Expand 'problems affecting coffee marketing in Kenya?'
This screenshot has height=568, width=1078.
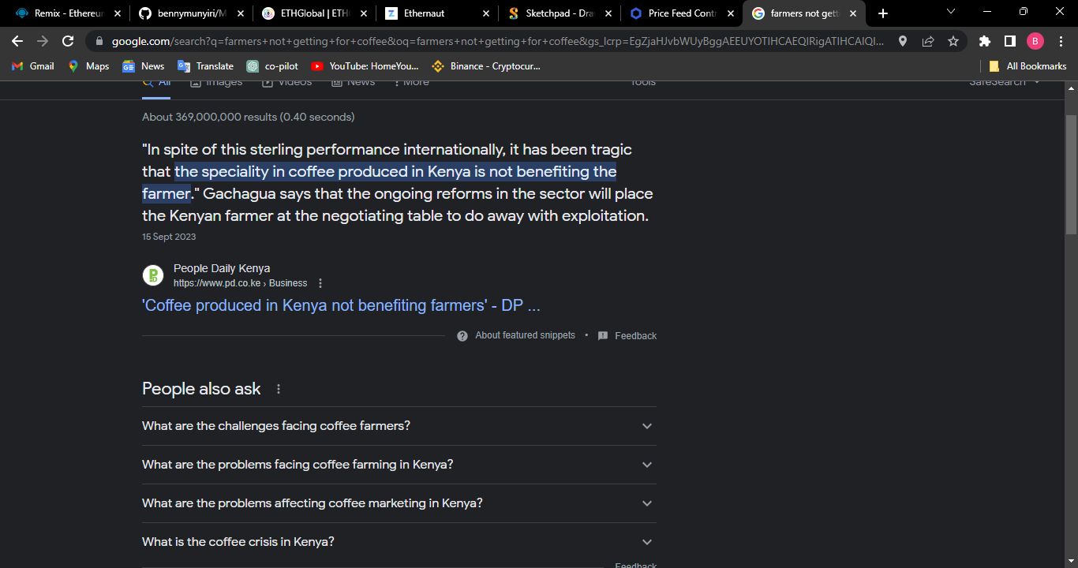pyautogui.click(x=399, y=503)
